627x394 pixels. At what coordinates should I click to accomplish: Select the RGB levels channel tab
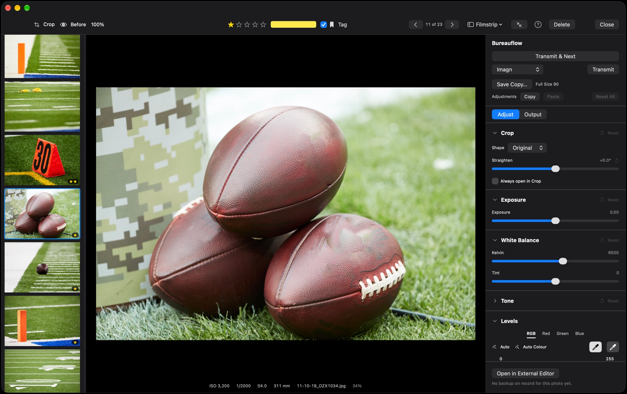(531, 333)
